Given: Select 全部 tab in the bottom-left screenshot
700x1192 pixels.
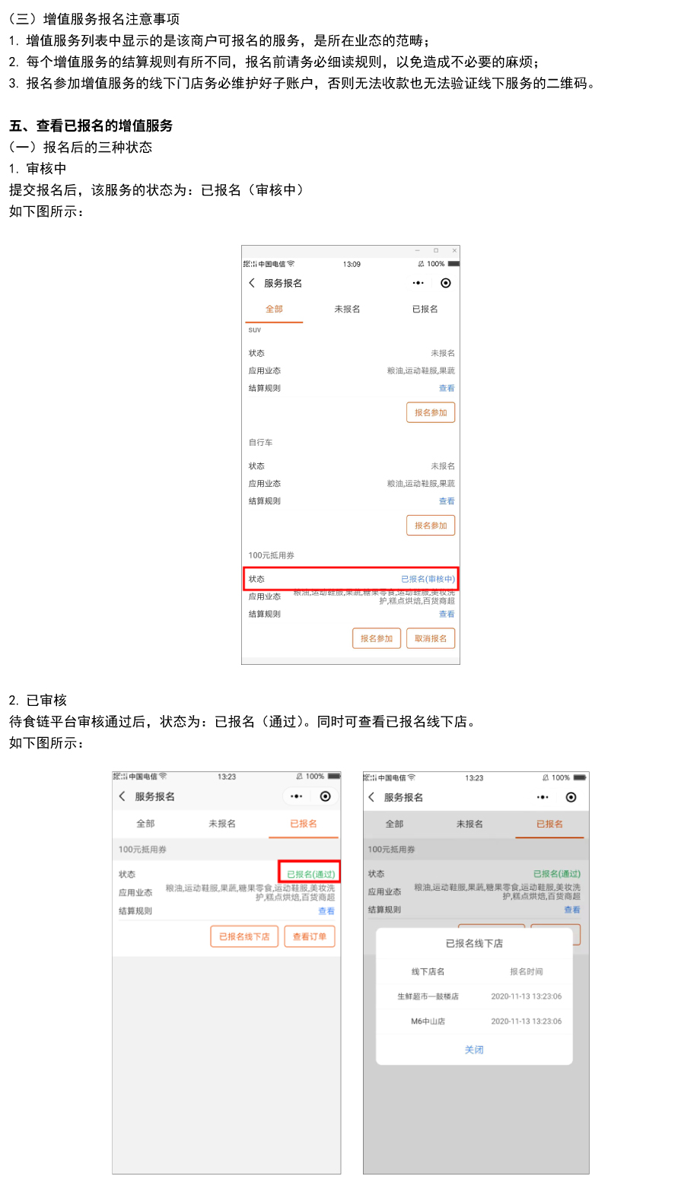Looking at the screenshot, I should (145, 824).
